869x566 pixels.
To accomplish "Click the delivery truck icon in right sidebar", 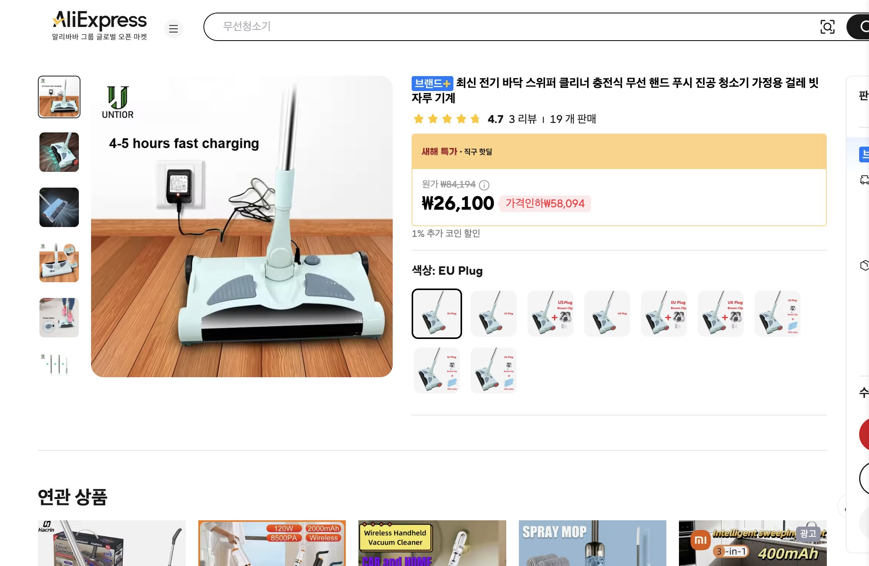I will tap(864, 181).
